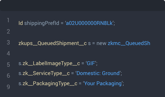Click line number 3 in the gutter
This screenshot has width=165, height=97.
tap(8, 42)
